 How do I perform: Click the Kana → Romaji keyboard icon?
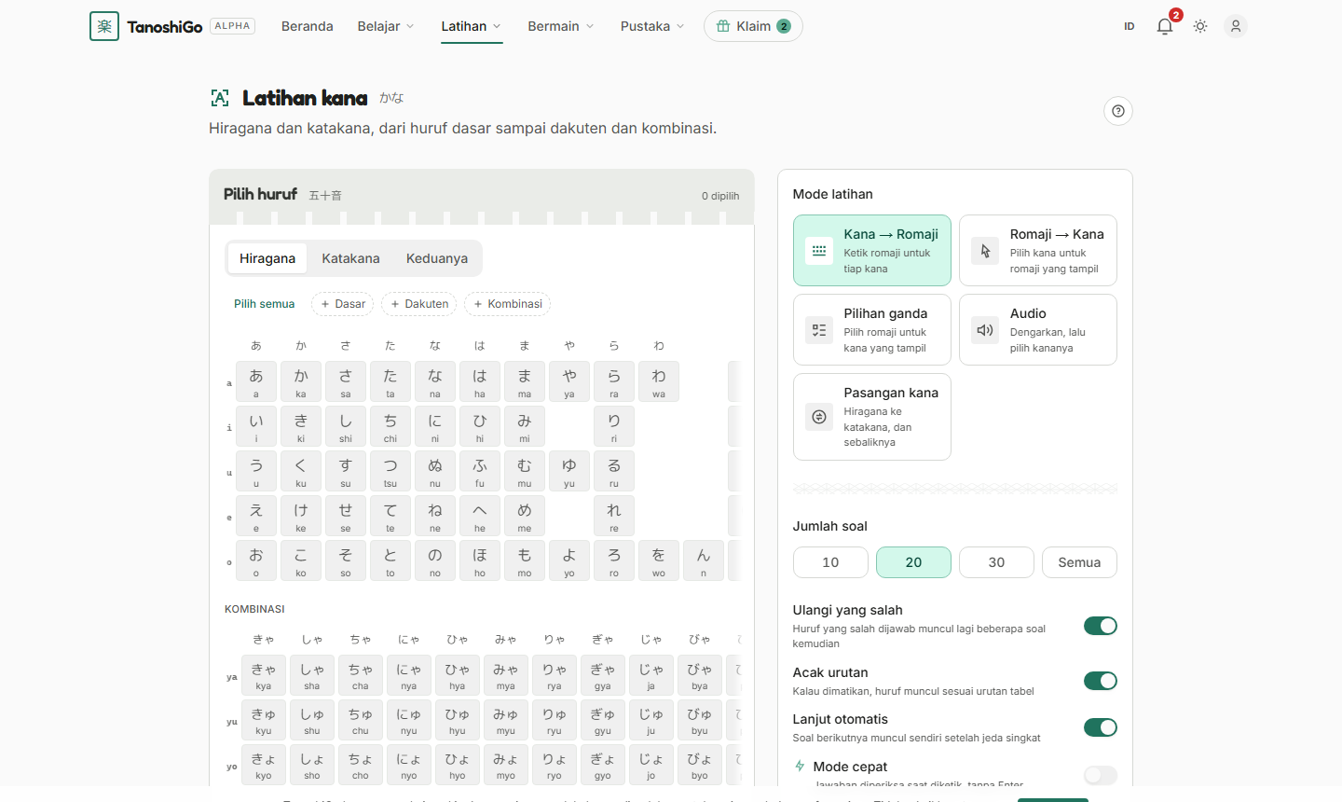819,251
